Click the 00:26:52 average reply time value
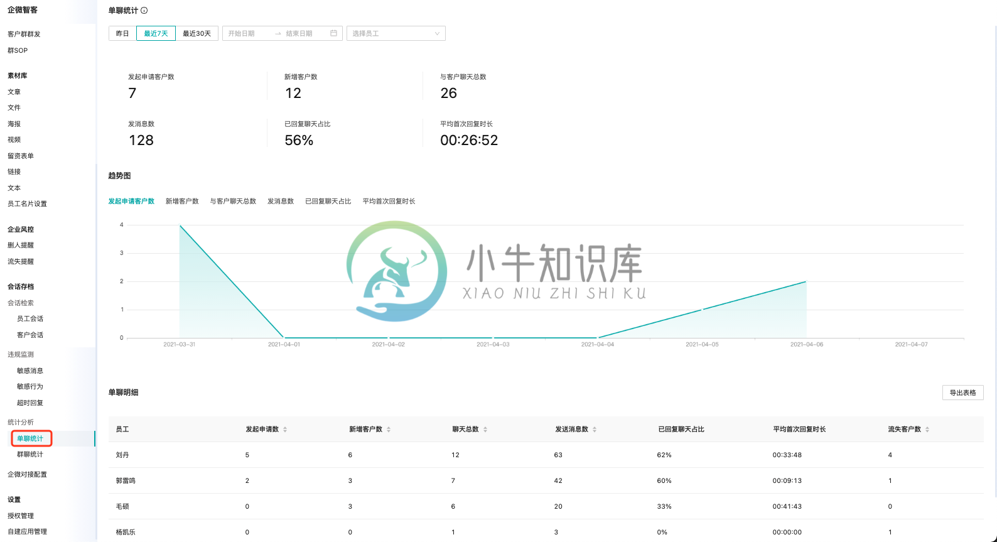This screenshot has width=997, height=542. 469,140
